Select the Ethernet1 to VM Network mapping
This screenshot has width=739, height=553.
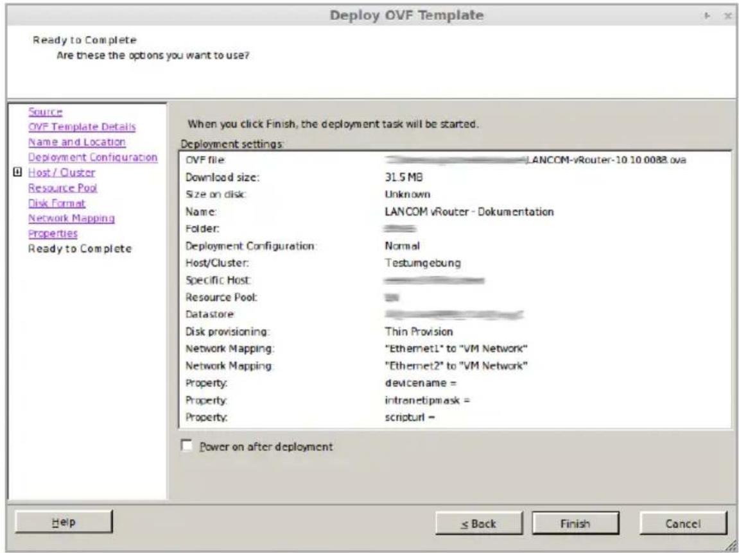point(456,348)
